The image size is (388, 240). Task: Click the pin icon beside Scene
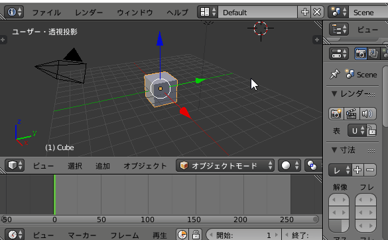pos(334,74)
